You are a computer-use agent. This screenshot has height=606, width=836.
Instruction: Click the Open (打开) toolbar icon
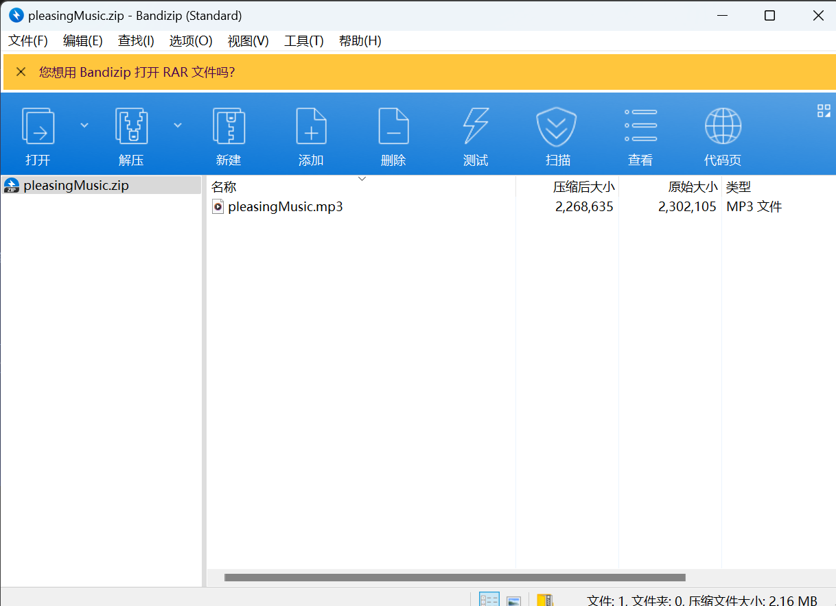[38, 126]
